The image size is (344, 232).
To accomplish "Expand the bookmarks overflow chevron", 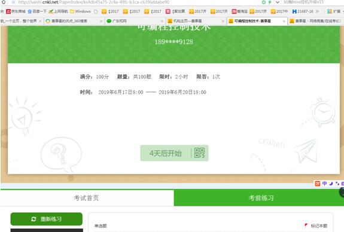I will pyautogui.click(x=317, y=11).
